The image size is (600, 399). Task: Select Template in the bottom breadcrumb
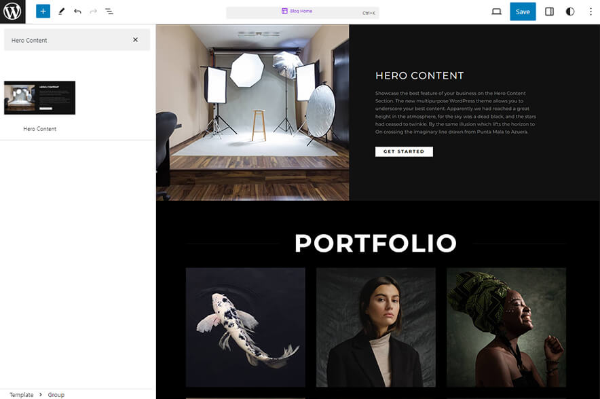[21, 394]
